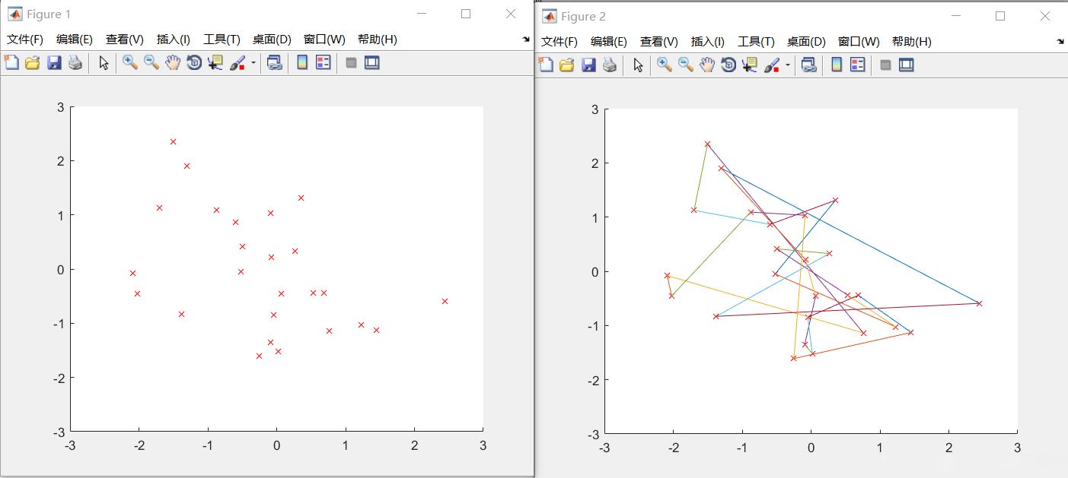Click MATLAB logo icon in Figure 1 title
The width and height of the screenshot is (1068, 478).
pos(14,14)
